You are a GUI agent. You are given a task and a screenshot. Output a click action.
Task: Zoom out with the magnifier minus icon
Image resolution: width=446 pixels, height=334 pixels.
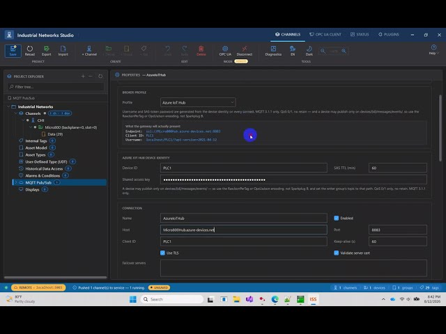pos(323,51)
